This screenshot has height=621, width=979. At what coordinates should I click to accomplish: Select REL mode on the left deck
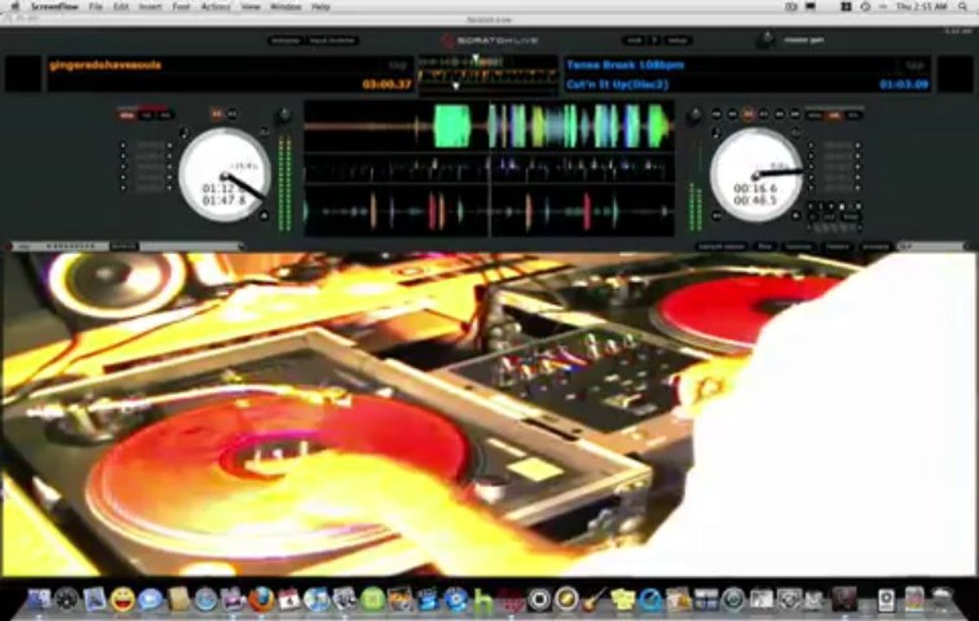coord(147,115)
